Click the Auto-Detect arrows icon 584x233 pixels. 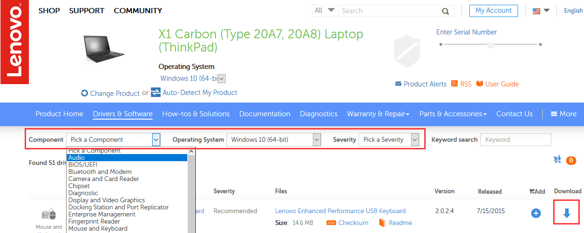click(156, 92)
